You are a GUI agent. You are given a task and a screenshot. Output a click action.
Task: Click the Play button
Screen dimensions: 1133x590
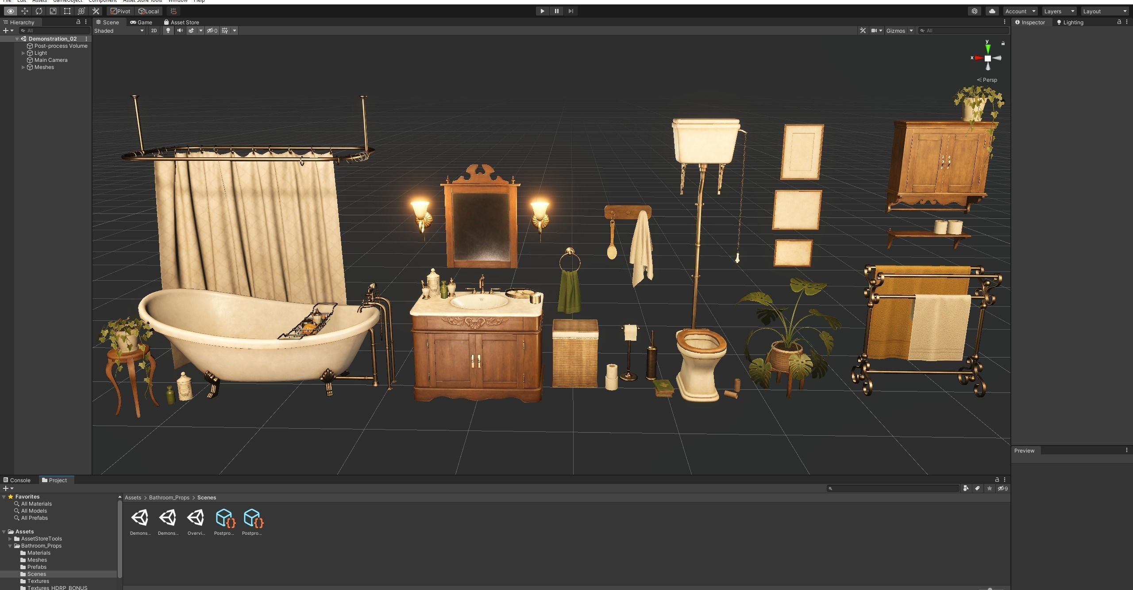pyautogui.click(x=542, y=11)
